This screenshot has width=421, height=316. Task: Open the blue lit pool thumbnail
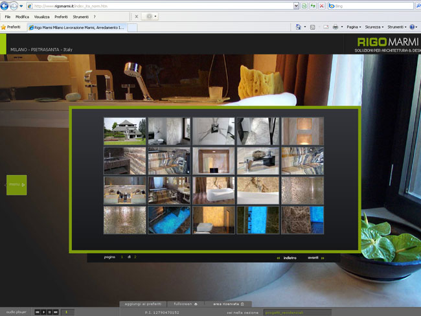[169, 220]
